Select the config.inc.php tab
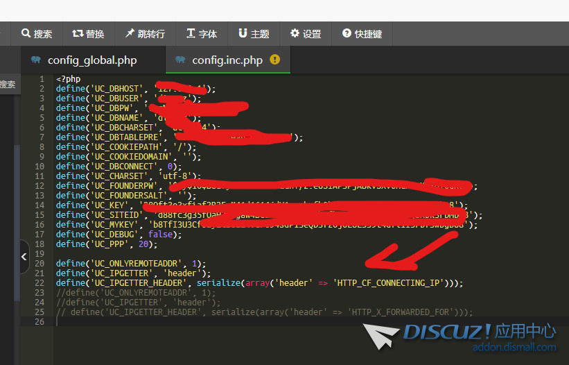The width and height of the screenshot is (569, 365). tap(227, 60)
